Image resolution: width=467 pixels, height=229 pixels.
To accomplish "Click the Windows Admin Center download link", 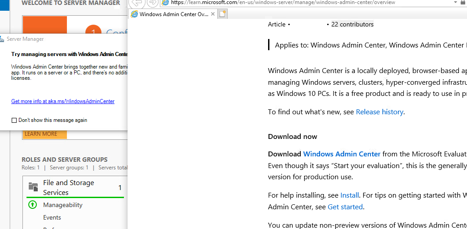I will coord(342,154).
